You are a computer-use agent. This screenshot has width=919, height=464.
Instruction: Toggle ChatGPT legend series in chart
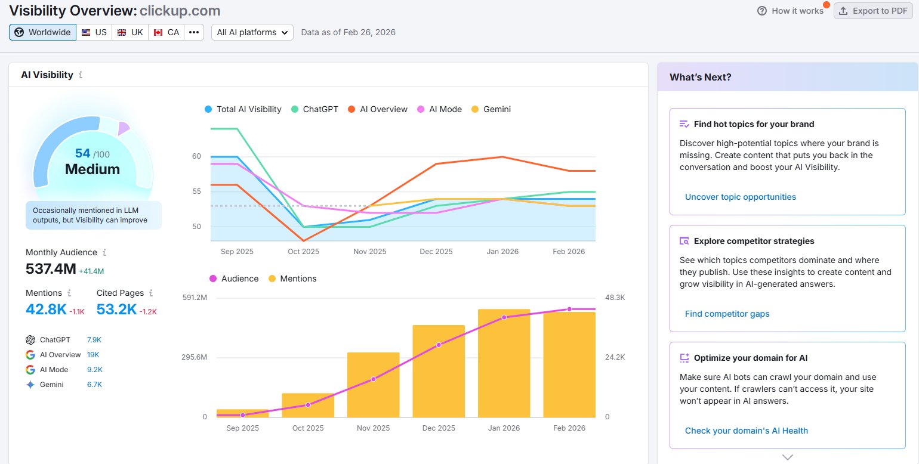click(x=314, y=109)
